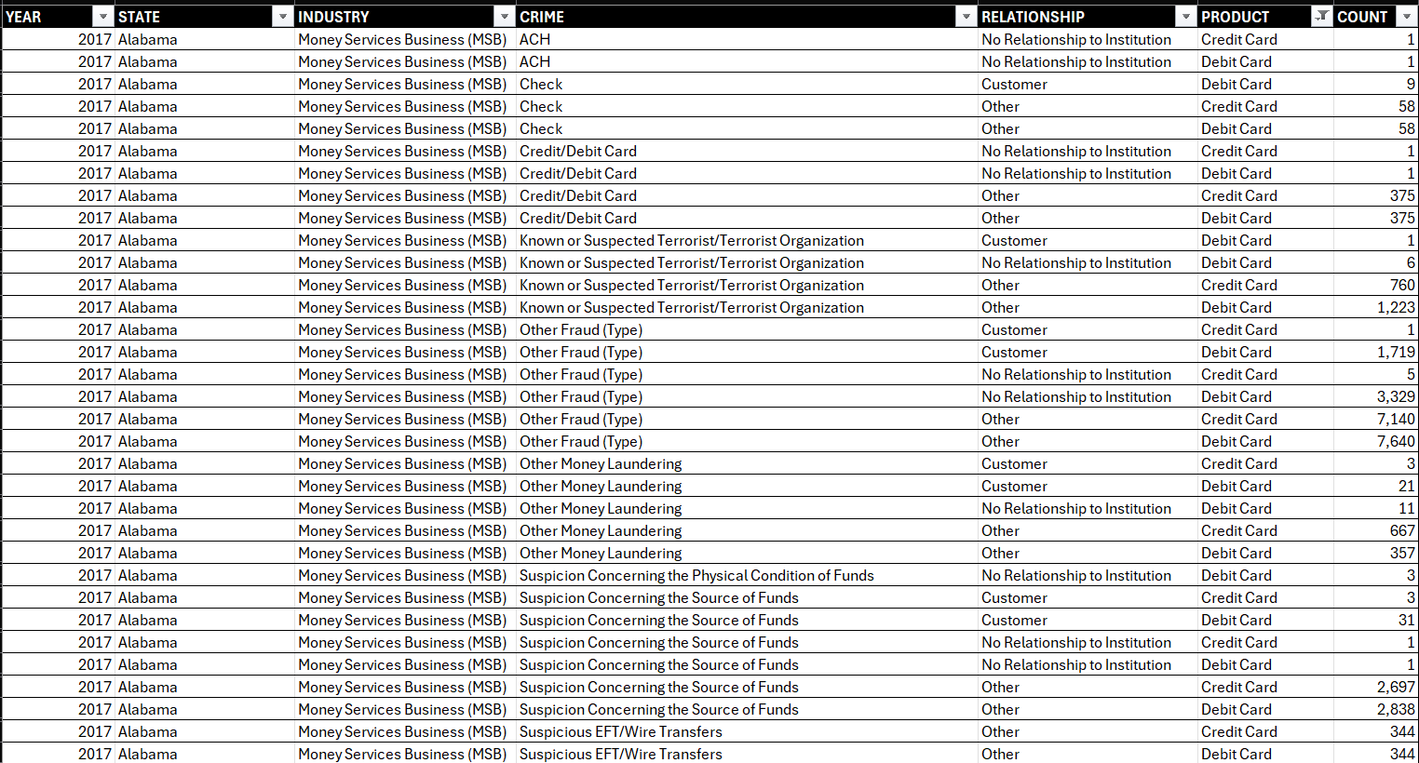The image size is (1419, 763).
Task: Select Debit Card cell in the count 6 row
Action: (x=1265, y=262)
